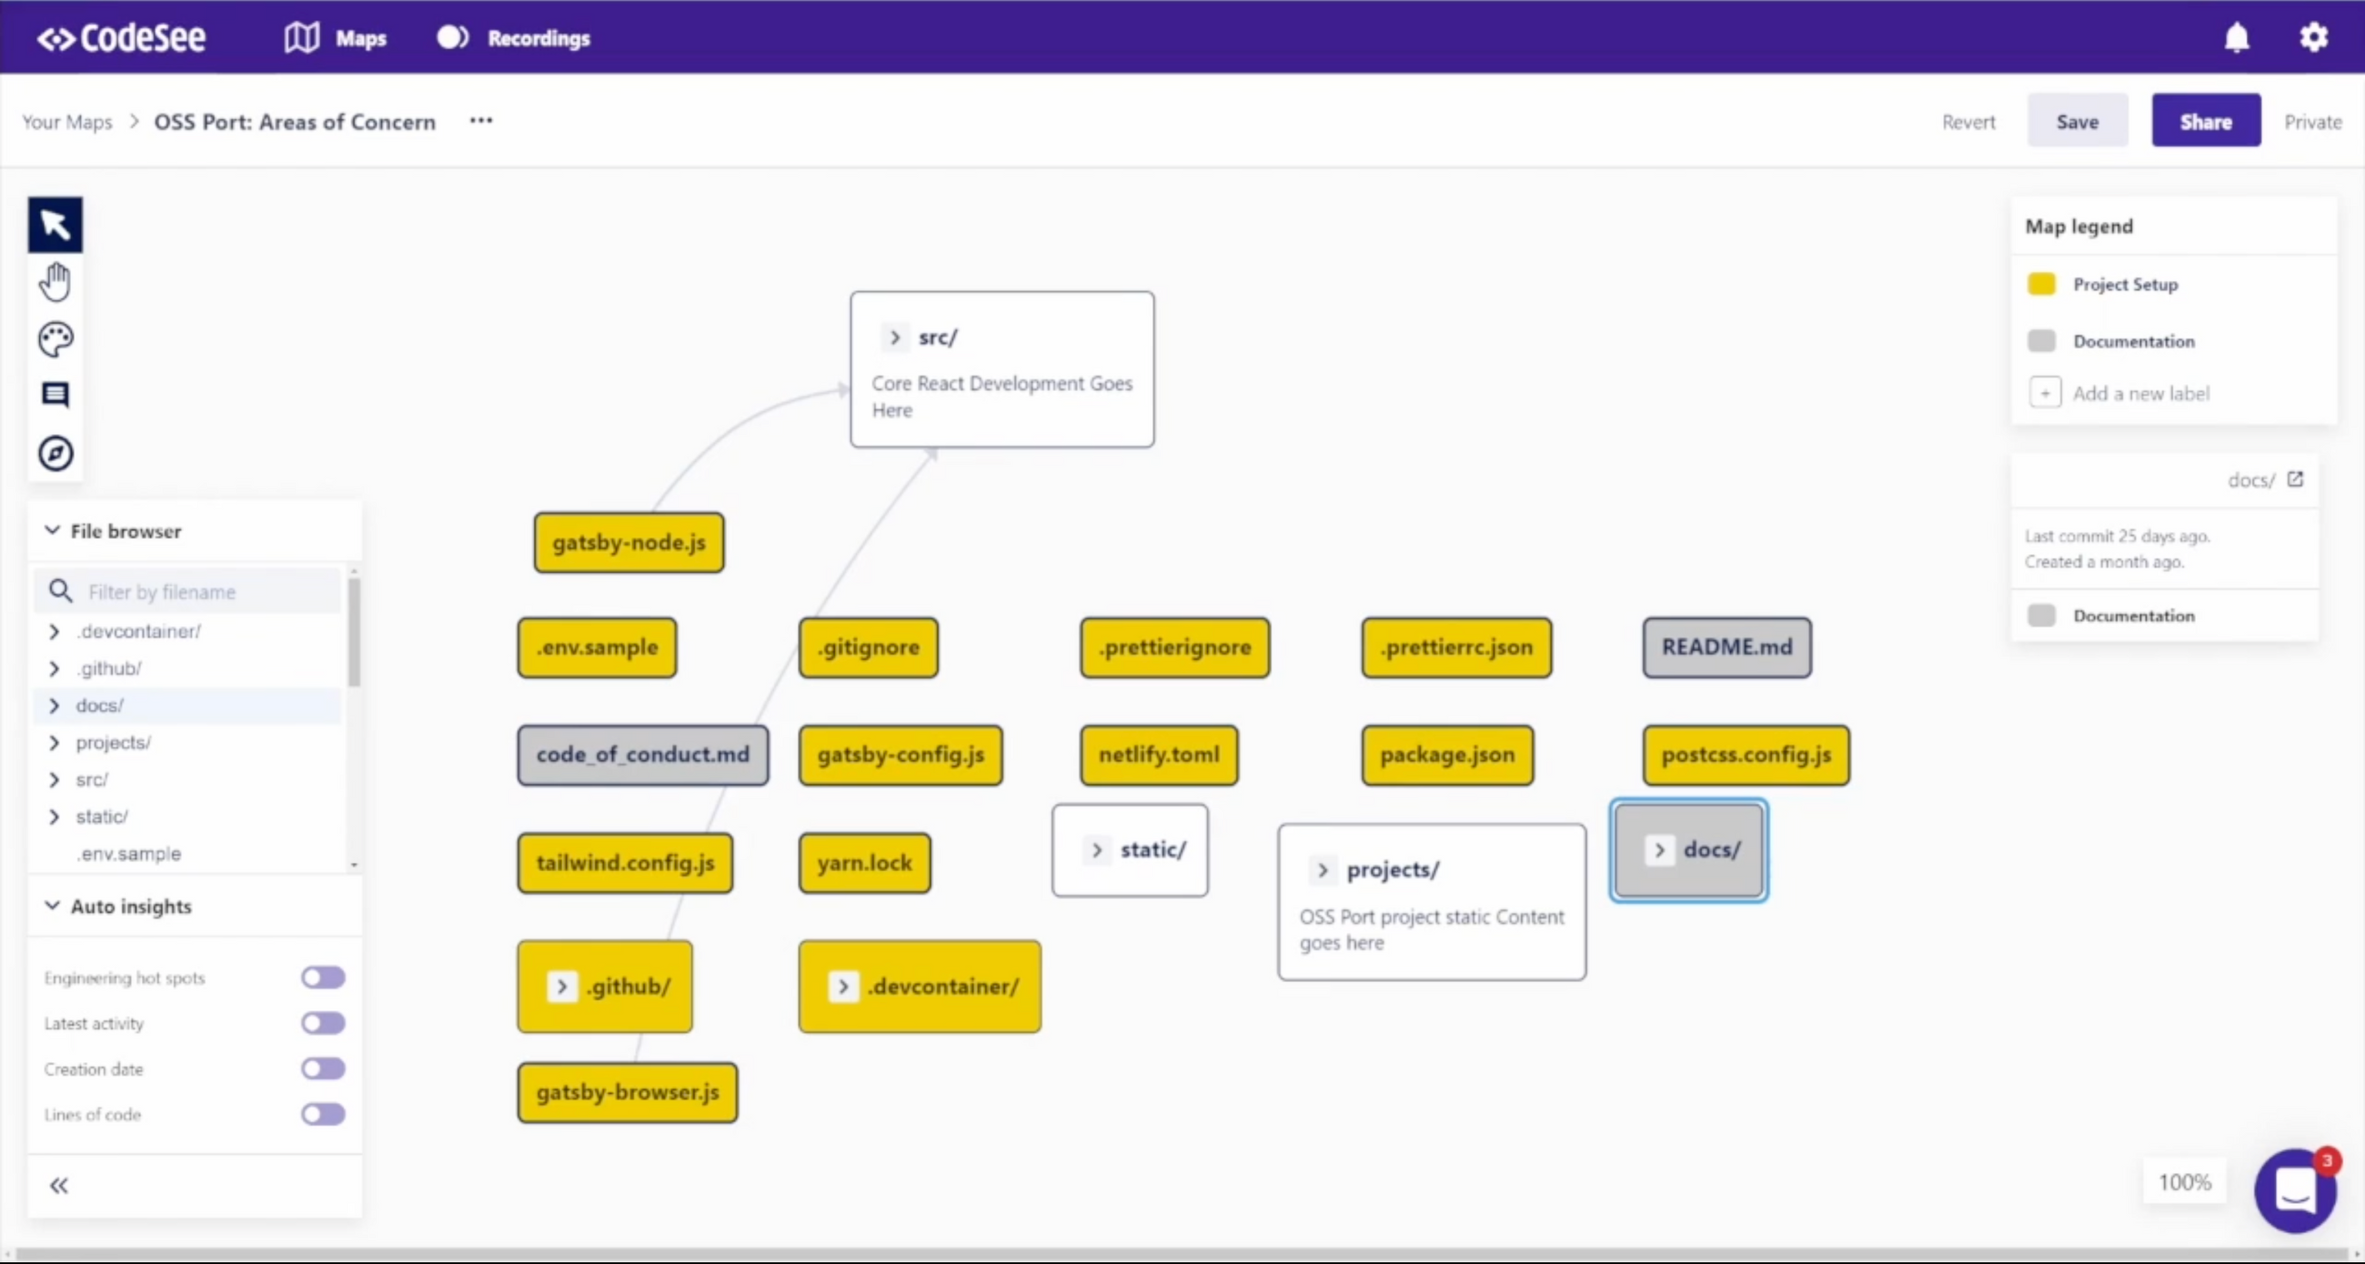2365x1264 pixels.
Task: Select the arrow selection tool
Action: [x=55, y=223]
